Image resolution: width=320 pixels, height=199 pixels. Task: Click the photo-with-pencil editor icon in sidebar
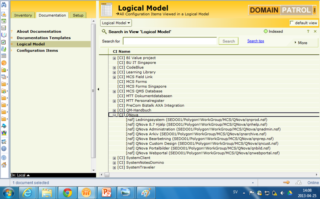click(4, 142)
